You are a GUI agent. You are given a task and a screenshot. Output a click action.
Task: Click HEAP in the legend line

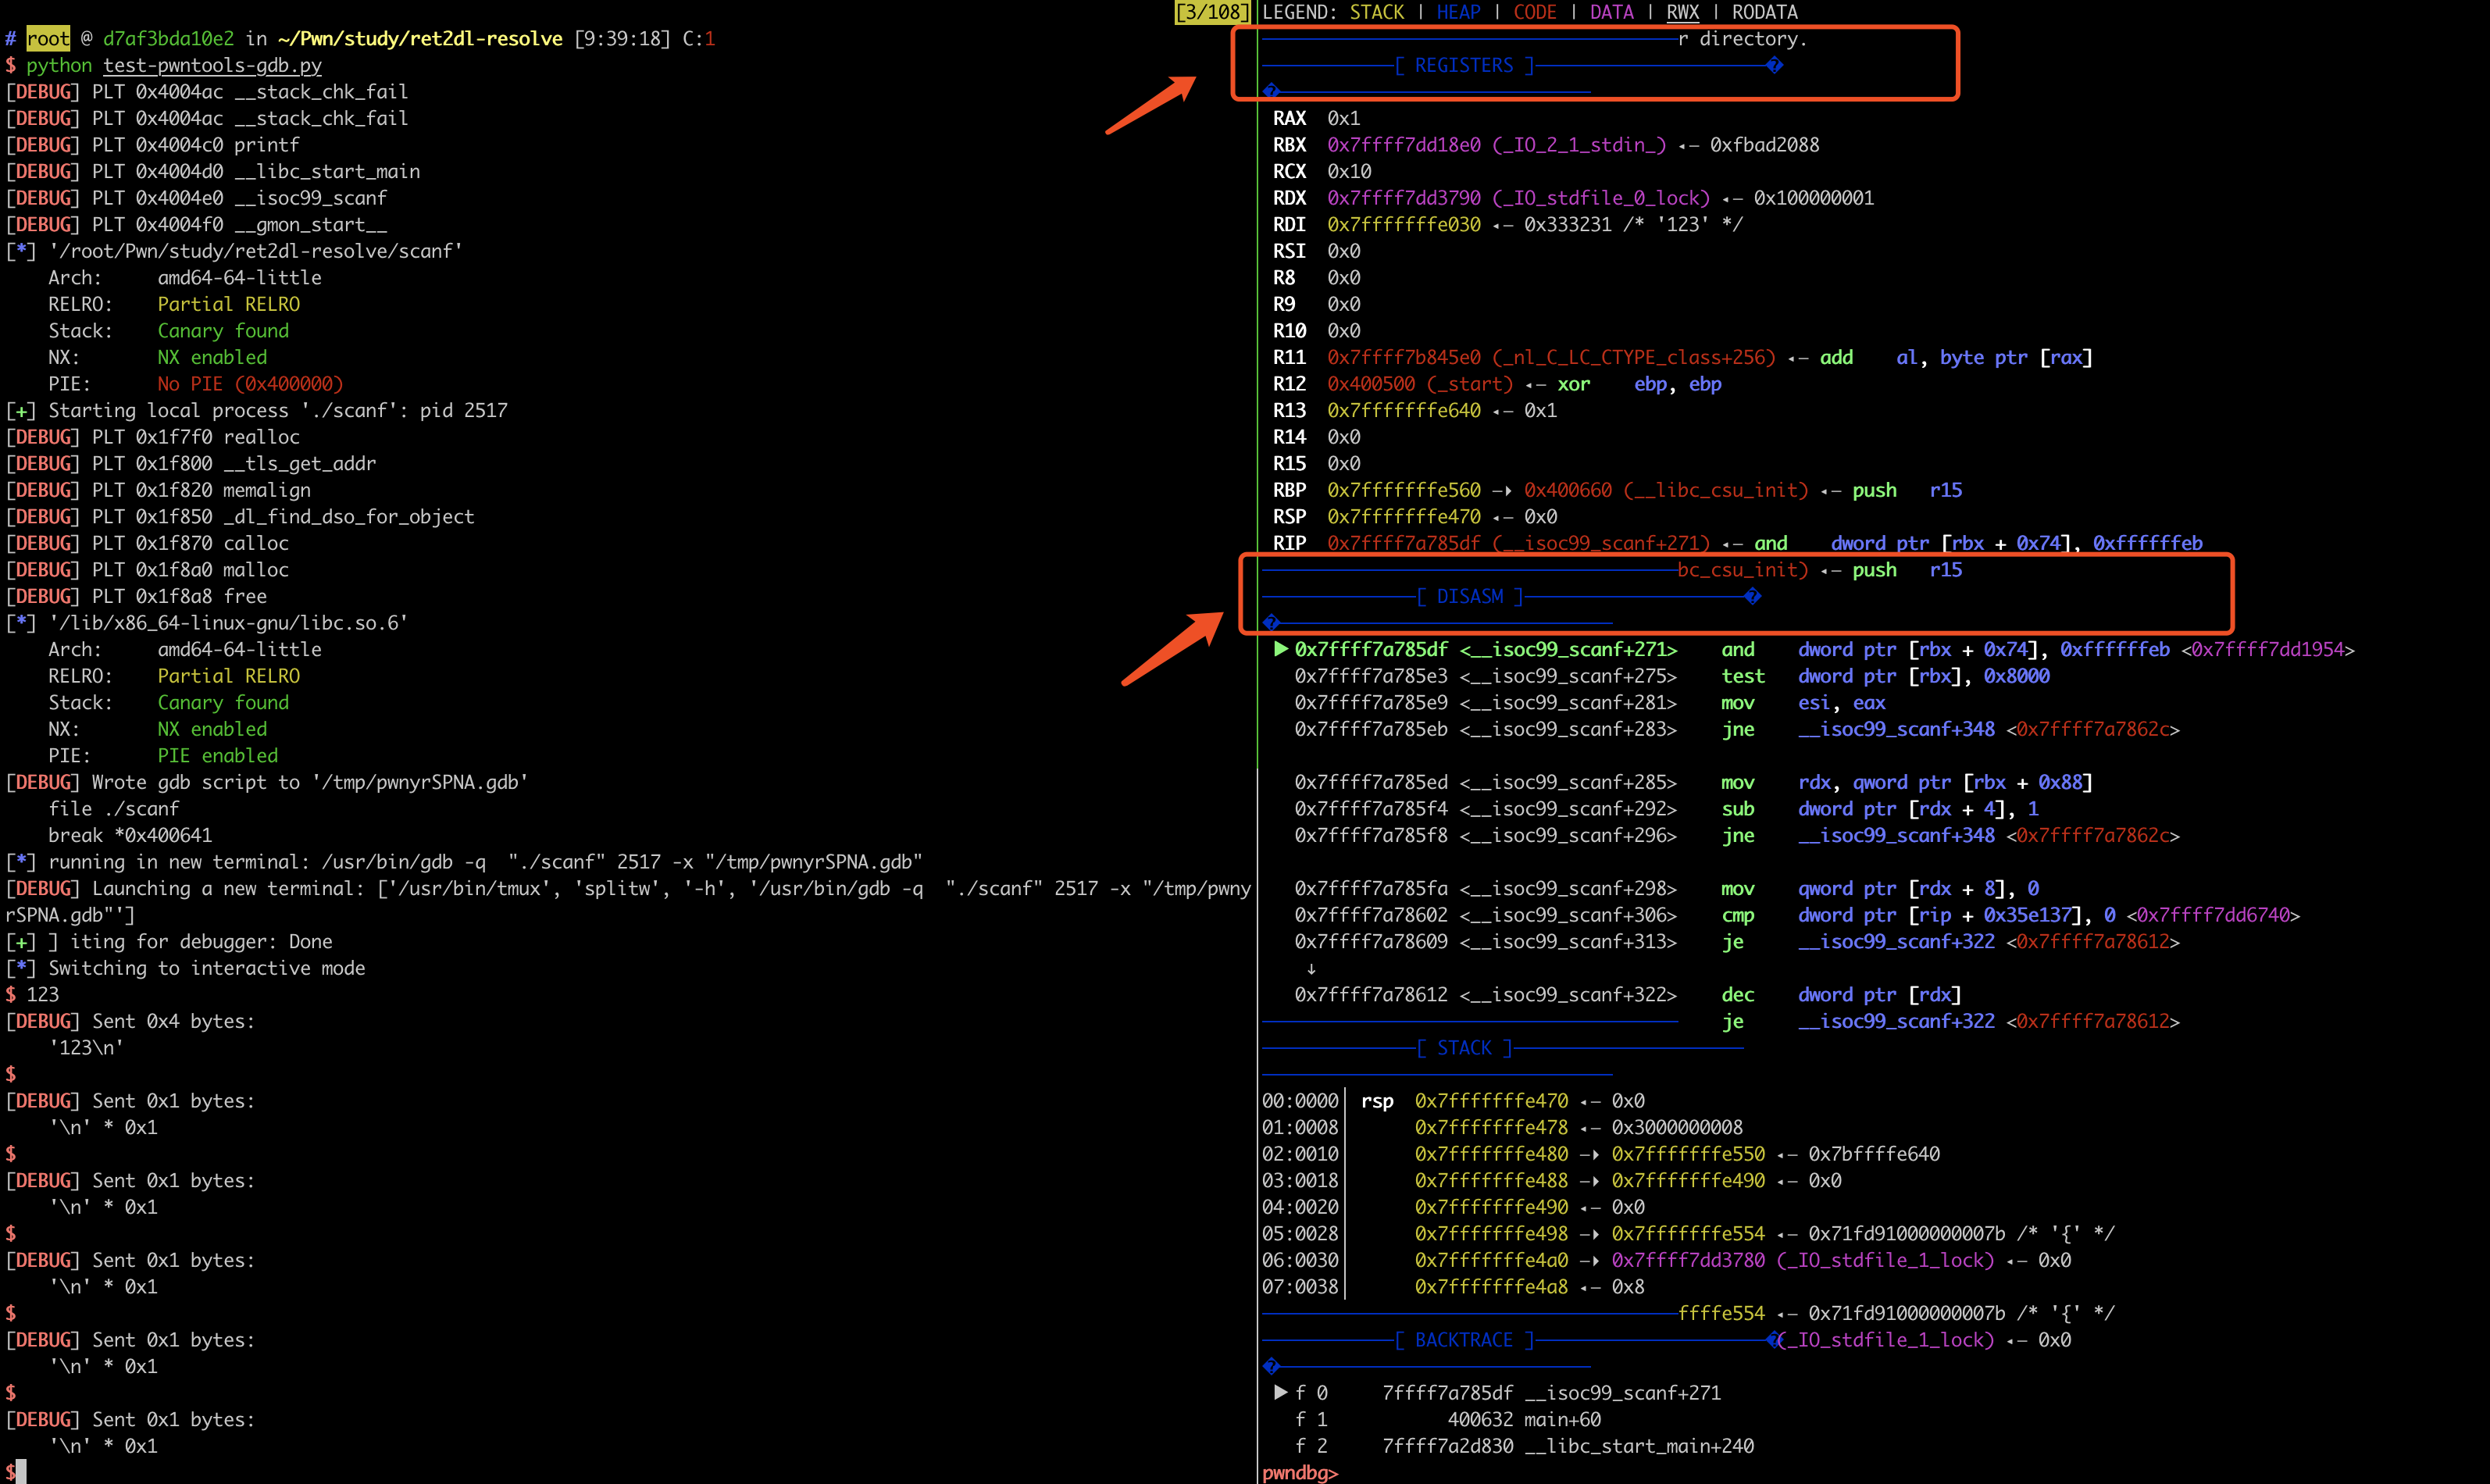[x=1458, y=12]
